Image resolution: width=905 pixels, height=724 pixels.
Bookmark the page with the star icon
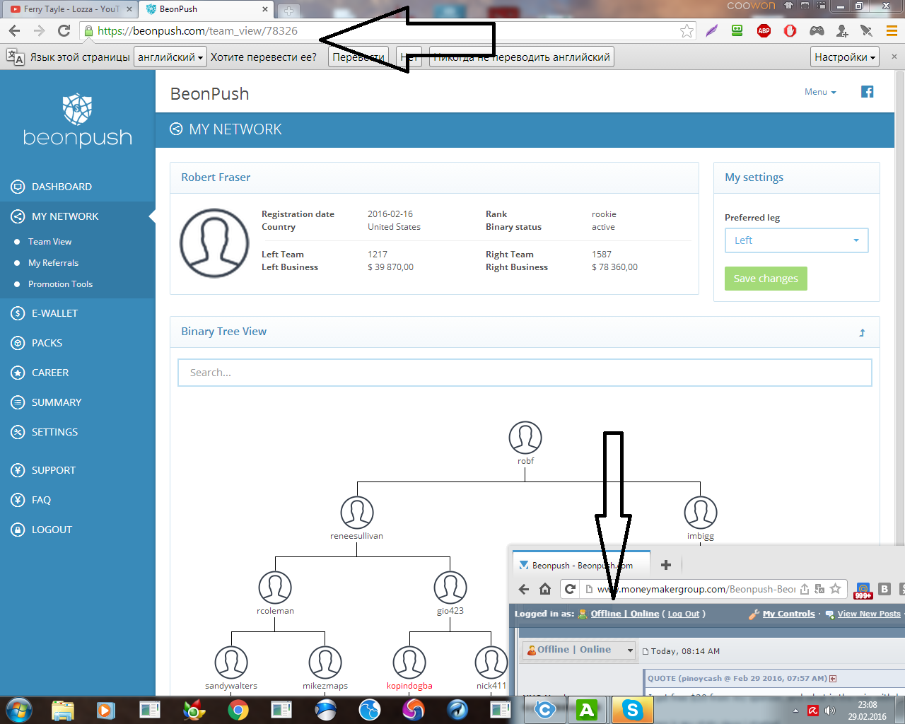(x=687, y=30)
